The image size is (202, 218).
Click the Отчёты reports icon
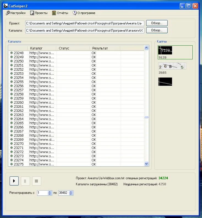[54, 13]
